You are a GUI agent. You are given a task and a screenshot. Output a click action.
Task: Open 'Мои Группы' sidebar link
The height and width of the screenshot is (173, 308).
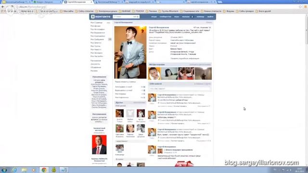point(95,46)
